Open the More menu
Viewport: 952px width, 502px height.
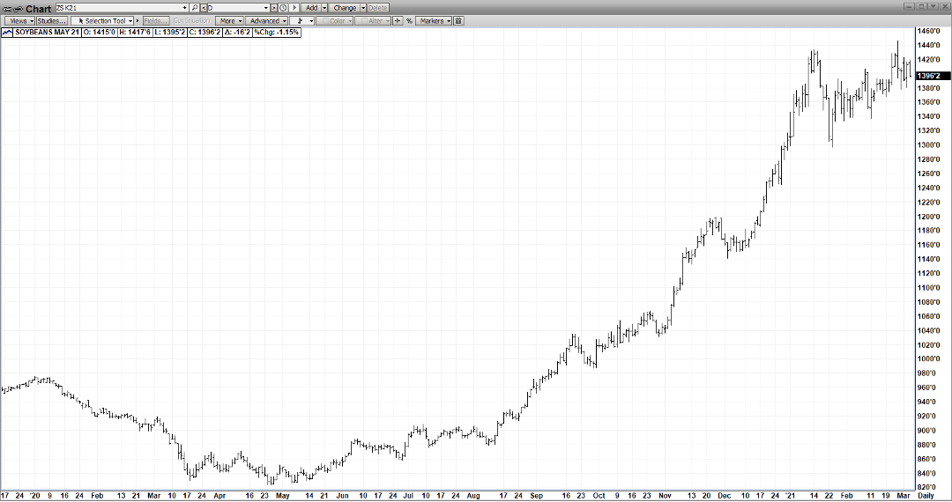(229, 20)
